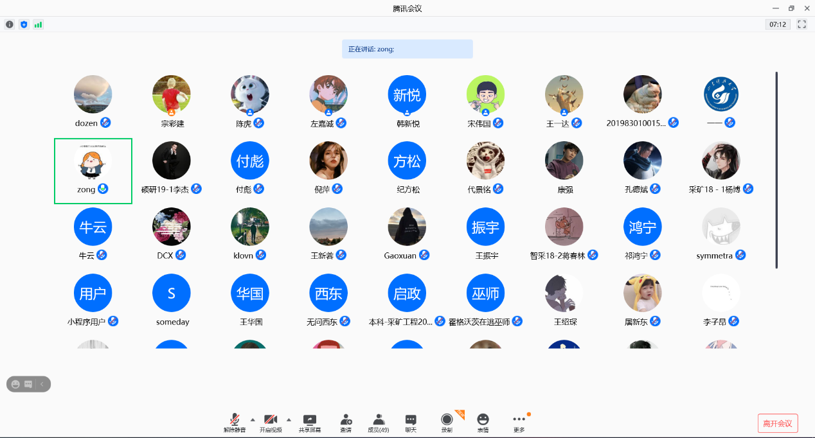Check the green network signal icon
This screenshot has width=815, height=438.
[39, 24]
